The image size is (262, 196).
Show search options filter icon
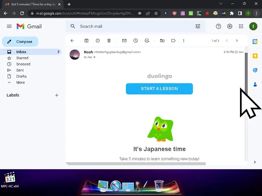198,26
